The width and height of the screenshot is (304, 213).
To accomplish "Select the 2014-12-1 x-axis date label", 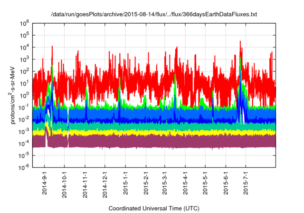I will click(105, 184).
